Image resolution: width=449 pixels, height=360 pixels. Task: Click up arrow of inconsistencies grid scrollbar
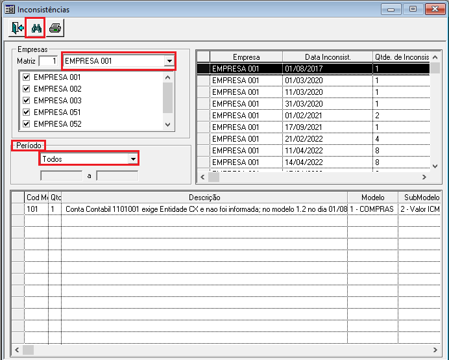(x=435, y=57)
